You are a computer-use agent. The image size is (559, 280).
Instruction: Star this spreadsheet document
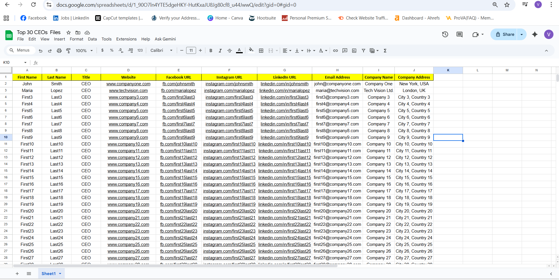tap(69, 33)
